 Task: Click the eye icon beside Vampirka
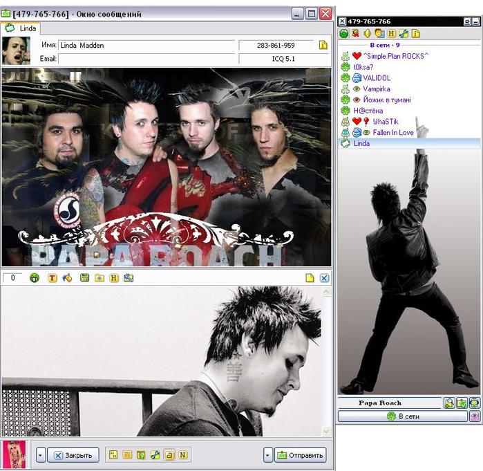pos(357,89)
